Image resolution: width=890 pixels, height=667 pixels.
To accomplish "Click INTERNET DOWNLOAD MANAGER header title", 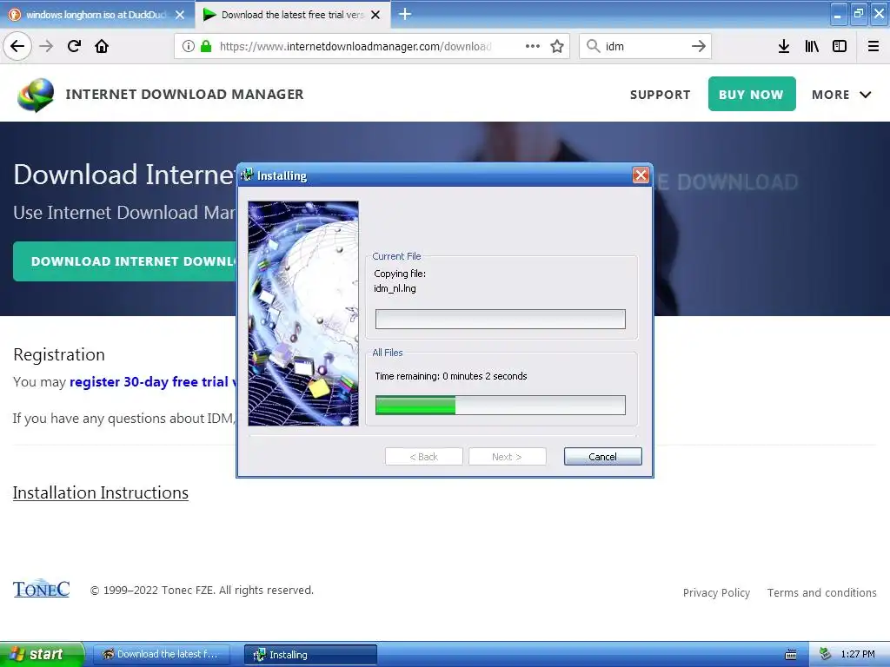I will (184, 94).
